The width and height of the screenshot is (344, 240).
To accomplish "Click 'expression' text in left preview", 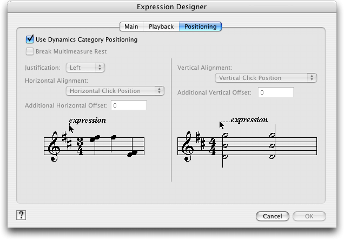I will coord(88,121).
